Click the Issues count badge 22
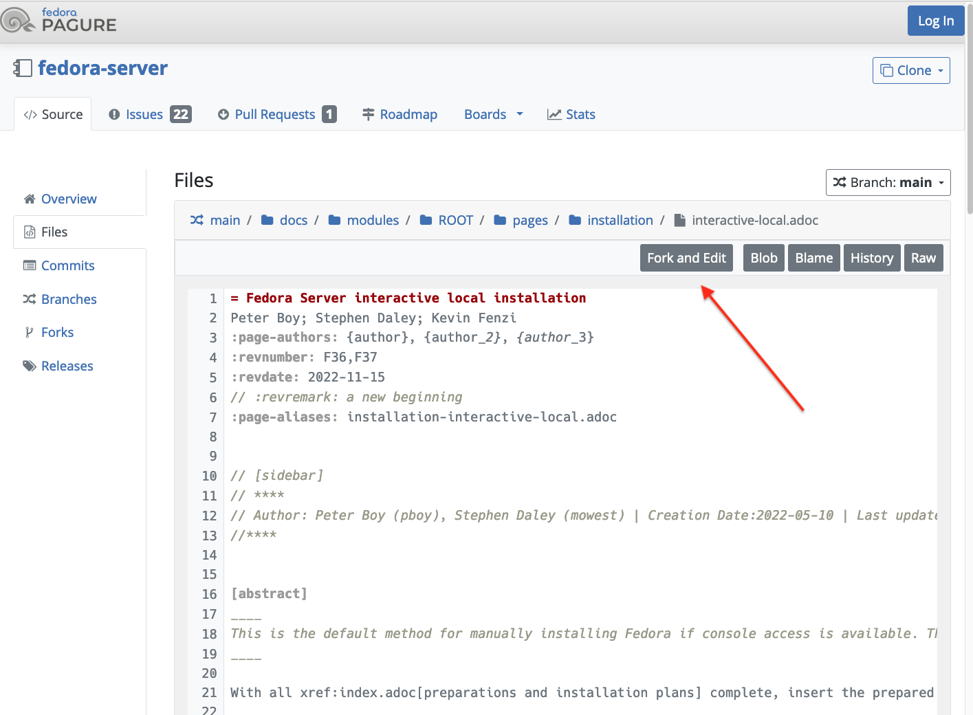 coord(181,114)
